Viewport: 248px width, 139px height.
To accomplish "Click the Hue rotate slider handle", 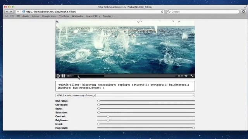I will coord(193,128).
